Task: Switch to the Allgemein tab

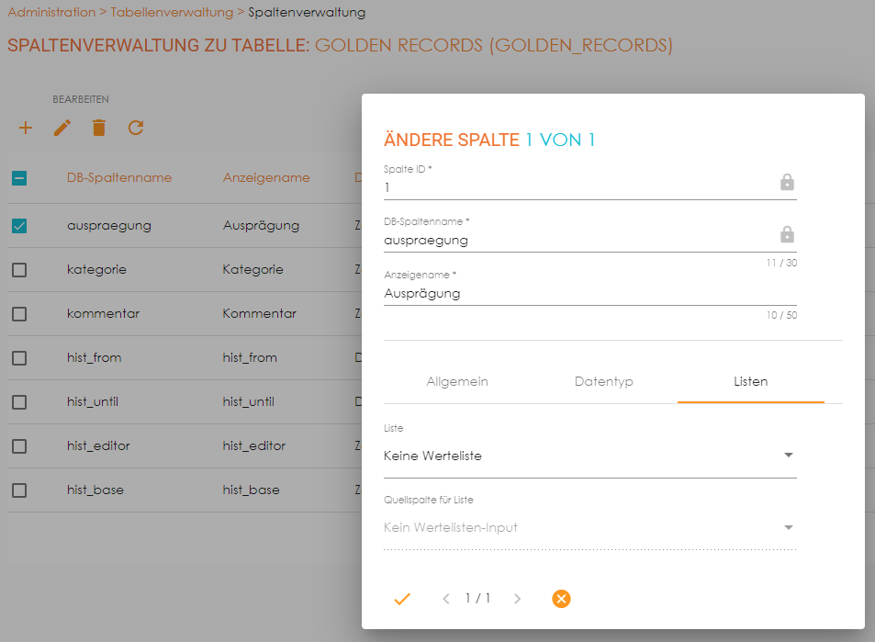Action: (456, 380)
